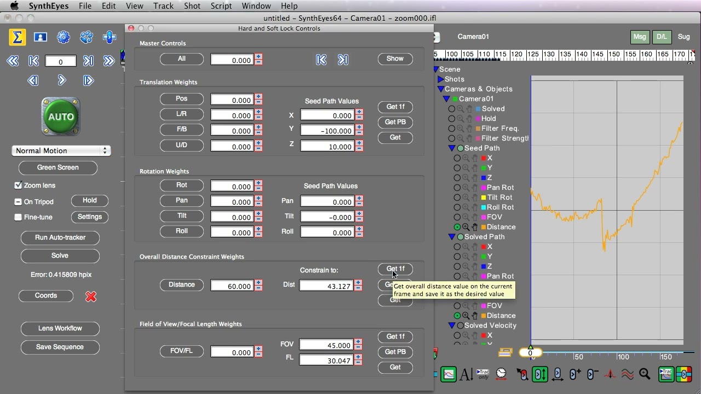Open the Shot menu
The height and width of the screenshot is (394, 701).
tap(192, 6)
